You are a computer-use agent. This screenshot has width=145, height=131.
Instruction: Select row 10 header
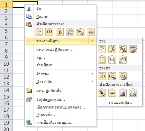click(x=6, y=64)
